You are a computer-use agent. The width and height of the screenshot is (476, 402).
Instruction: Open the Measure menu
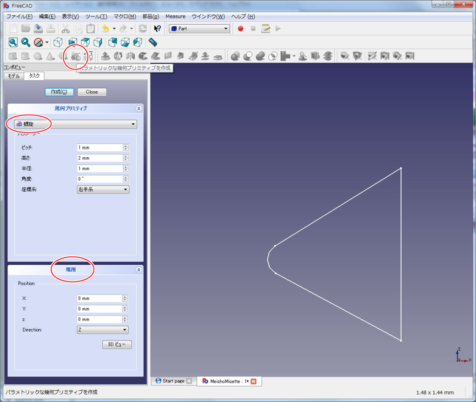pos(175,16)
